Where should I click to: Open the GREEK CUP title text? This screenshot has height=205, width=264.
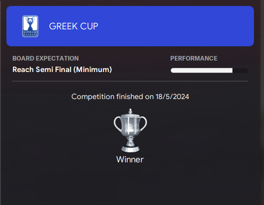74,26
